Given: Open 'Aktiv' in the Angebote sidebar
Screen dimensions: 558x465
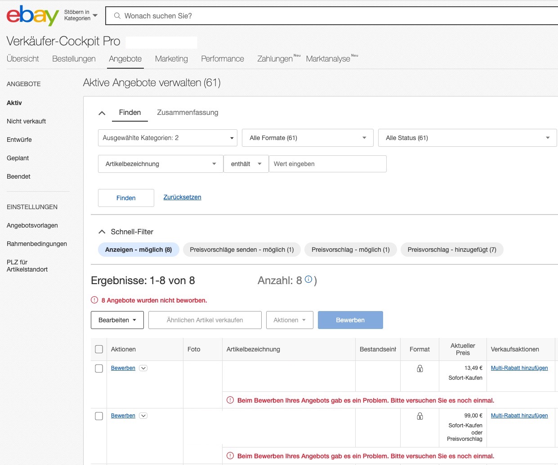Looking at the screenshot, I should pos(14,103).
